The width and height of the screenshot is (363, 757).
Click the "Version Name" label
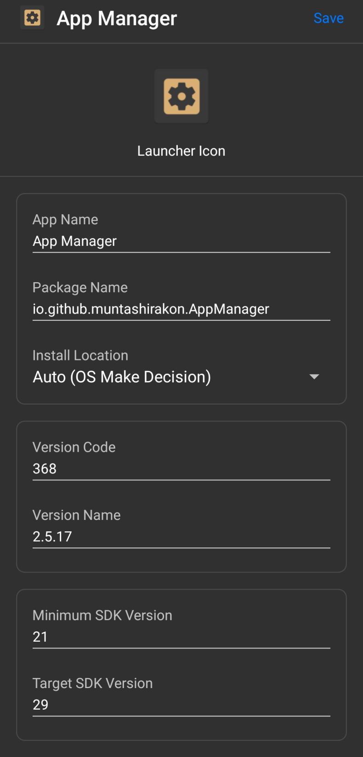76,515
